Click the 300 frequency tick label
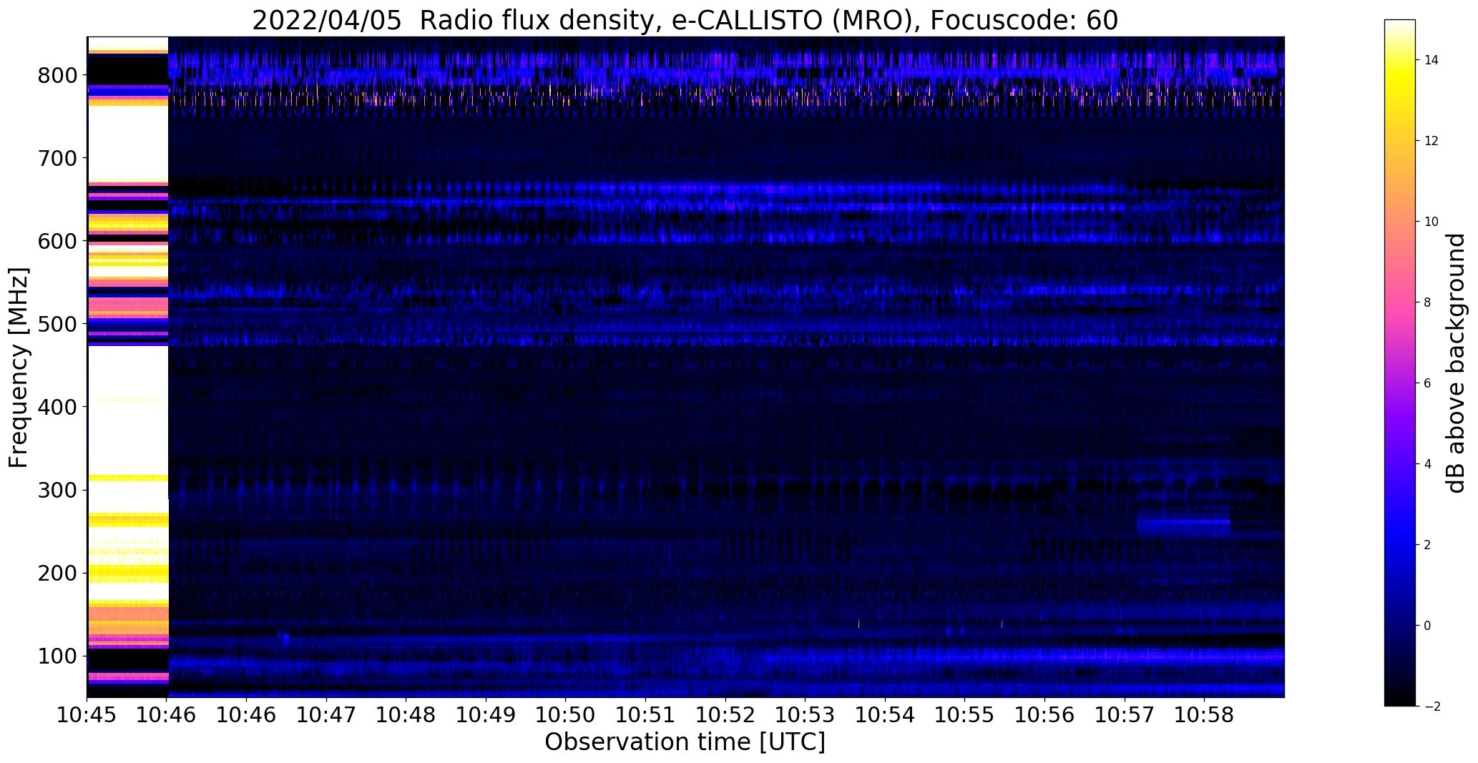The height and width of the screenshot is (763, 1478). coord(56,490)
